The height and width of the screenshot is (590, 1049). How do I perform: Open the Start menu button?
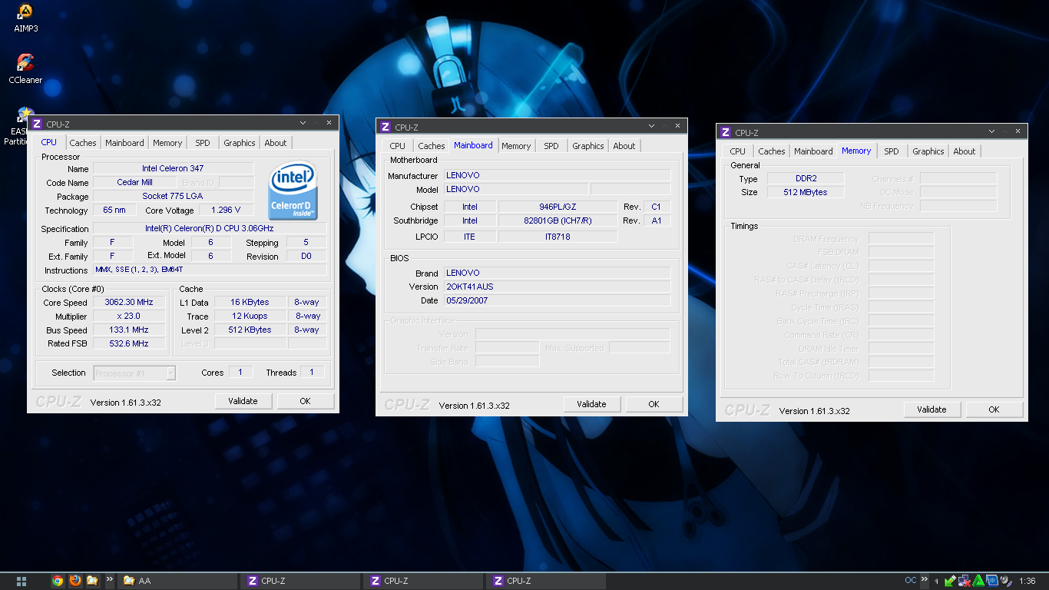click(x=22, y=581)
